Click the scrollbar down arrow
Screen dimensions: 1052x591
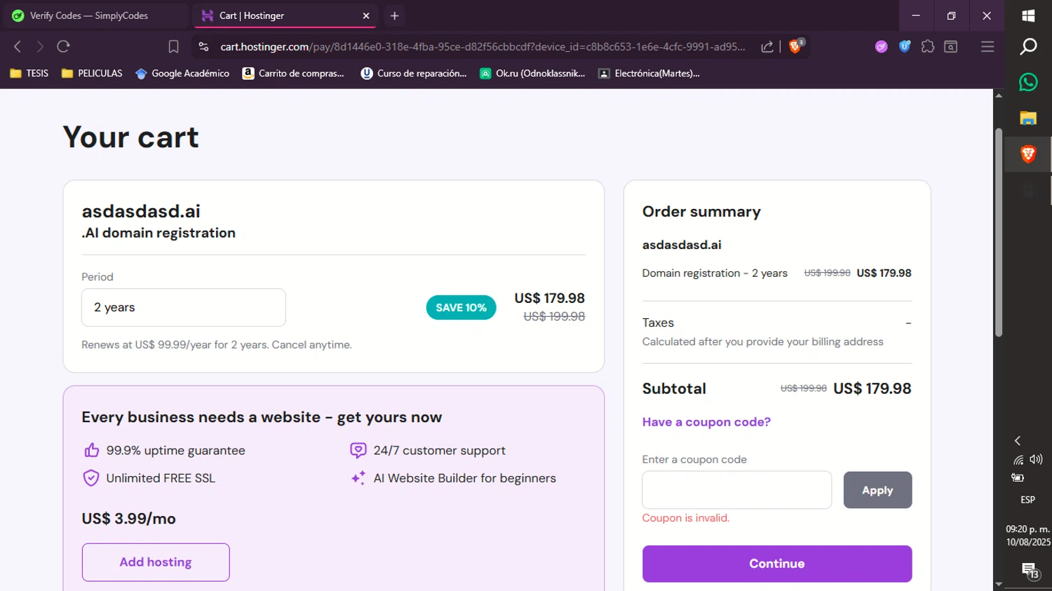pos(999,584)
